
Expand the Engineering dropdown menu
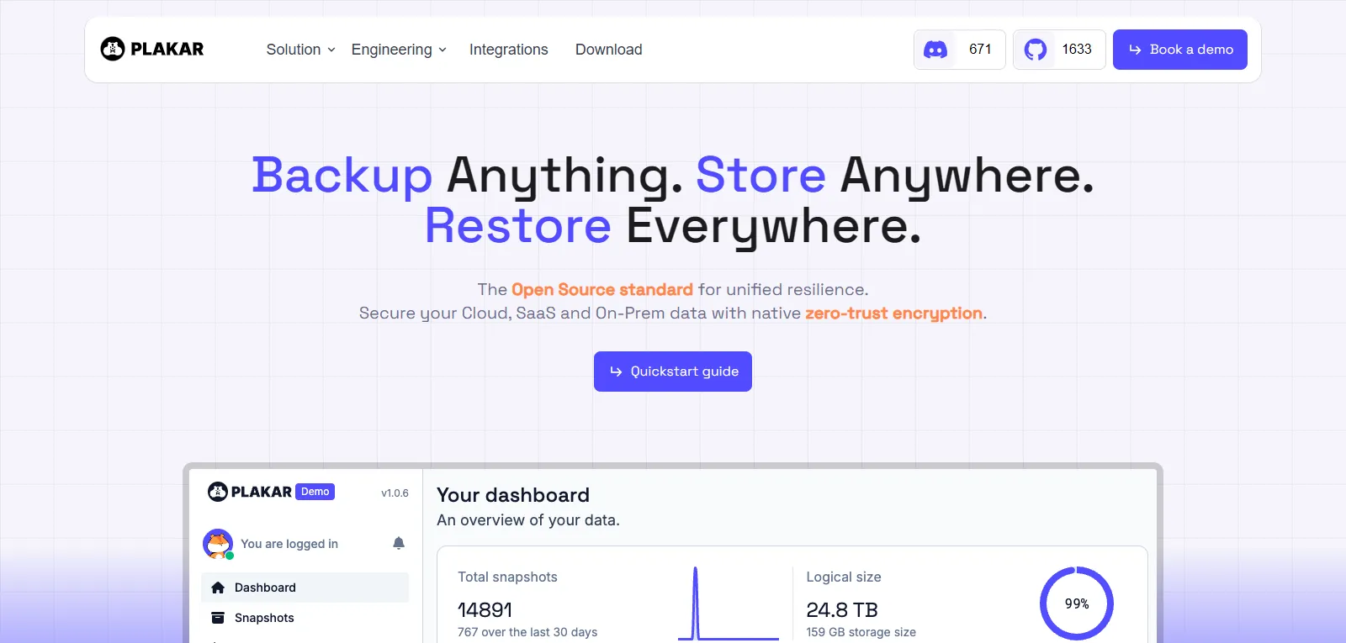tap(398, 50)
